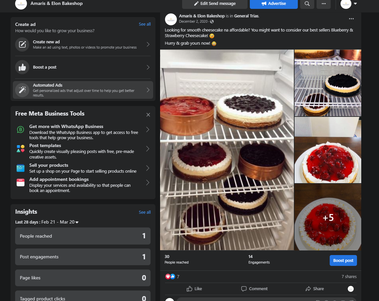Click the reactions count 7

(x=178, y=277)
